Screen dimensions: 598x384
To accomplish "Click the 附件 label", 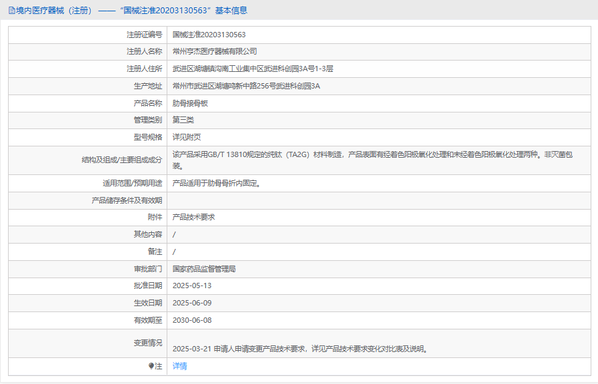I will tap(155, 218).
